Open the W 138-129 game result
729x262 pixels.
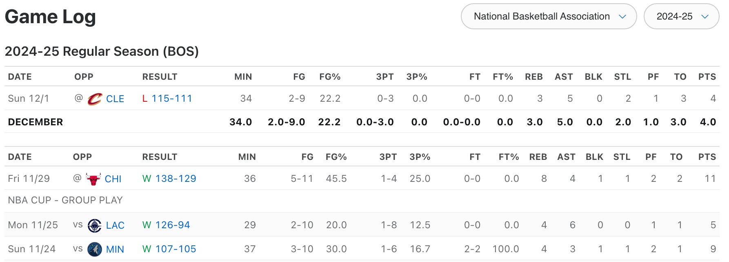176,179
